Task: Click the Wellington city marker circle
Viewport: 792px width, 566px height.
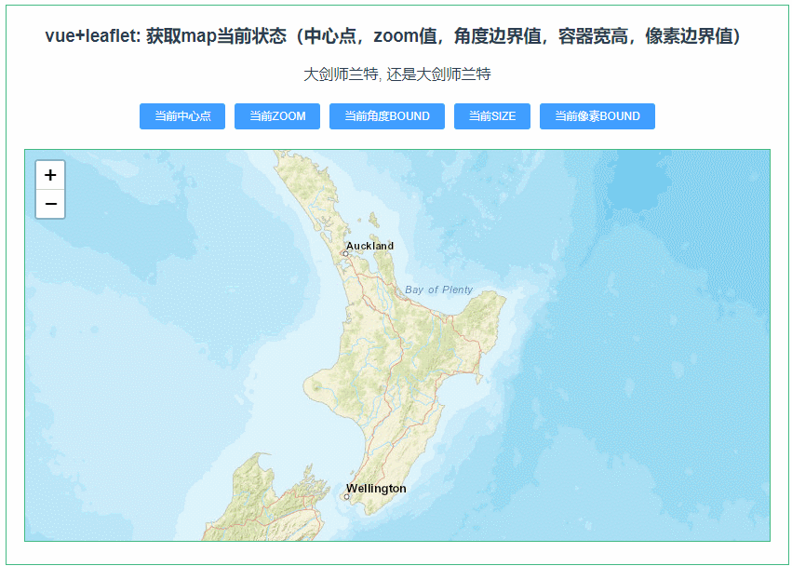Action: pyautogui.click(x=346, y=497)
